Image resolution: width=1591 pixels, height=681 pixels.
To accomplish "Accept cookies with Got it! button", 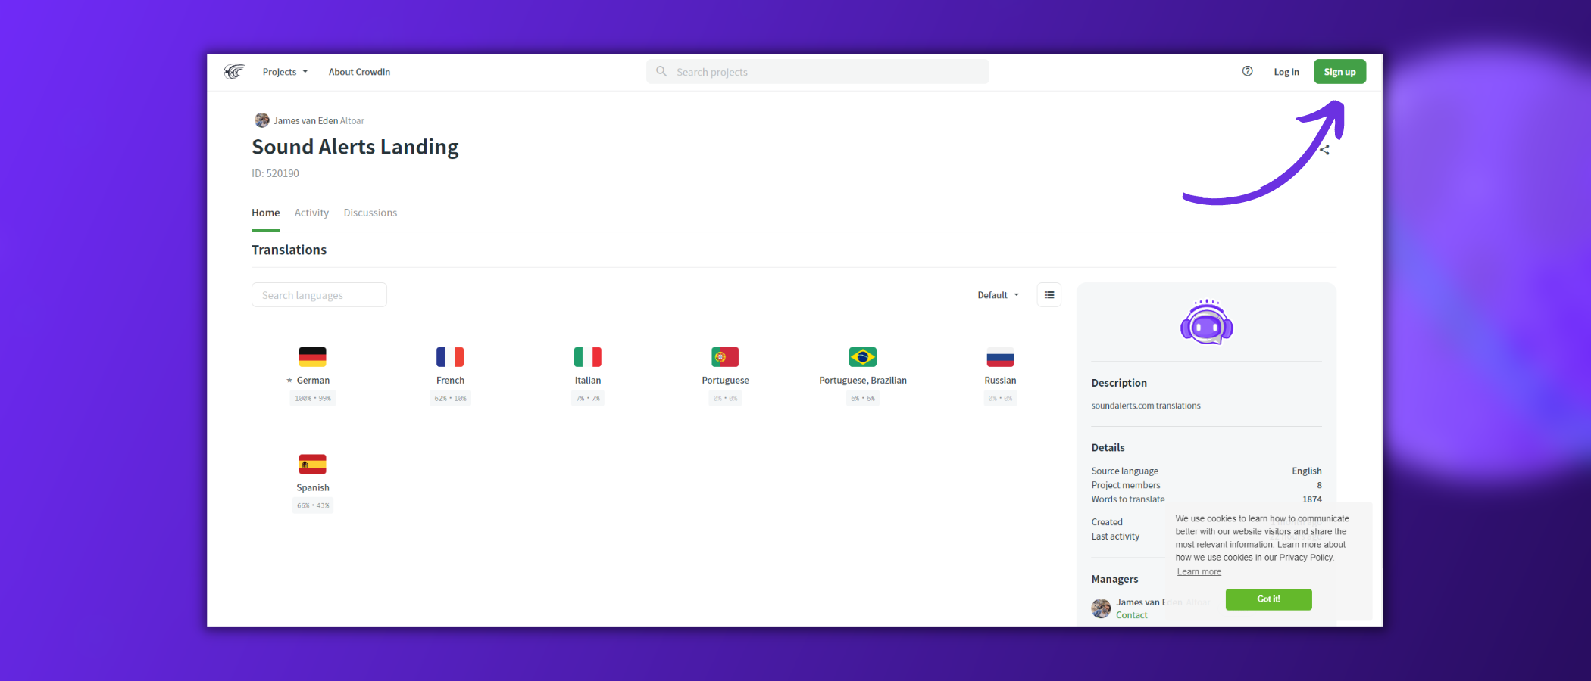I will (1268, 599).
